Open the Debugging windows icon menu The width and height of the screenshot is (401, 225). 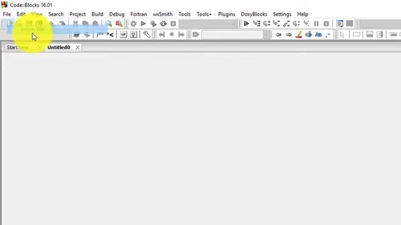(340, 24)
